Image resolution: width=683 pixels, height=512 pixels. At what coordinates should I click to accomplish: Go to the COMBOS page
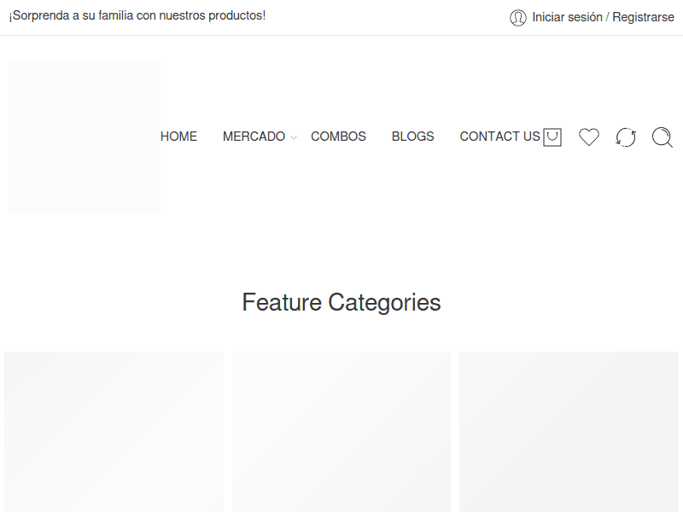(338, 137)
